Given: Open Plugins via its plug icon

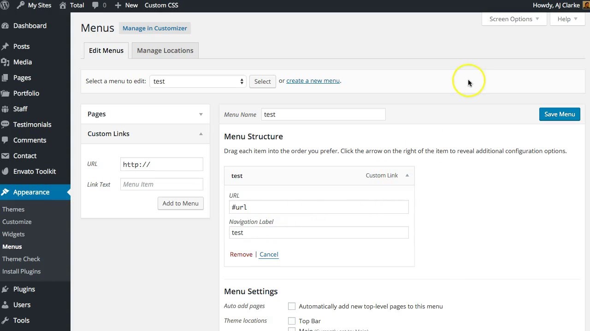Looking at the screenshot, I should 6,289.
